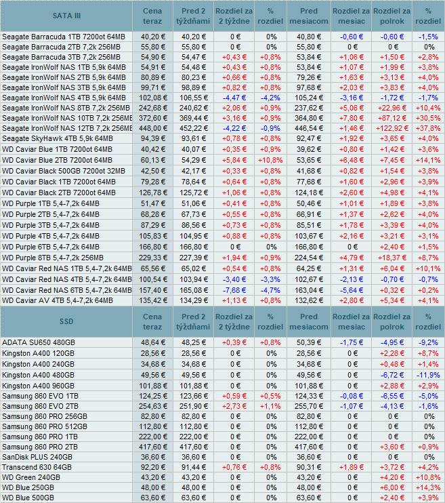The height and width of the screenshot is (503, 445).
Task: Click Kingston A400 240GB product name
Action: coord(38,365)
